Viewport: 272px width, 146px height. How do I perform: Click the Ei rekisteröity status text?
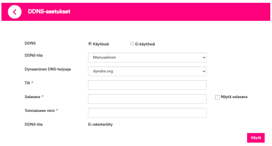pyautogui.click(x=100, y=125)
